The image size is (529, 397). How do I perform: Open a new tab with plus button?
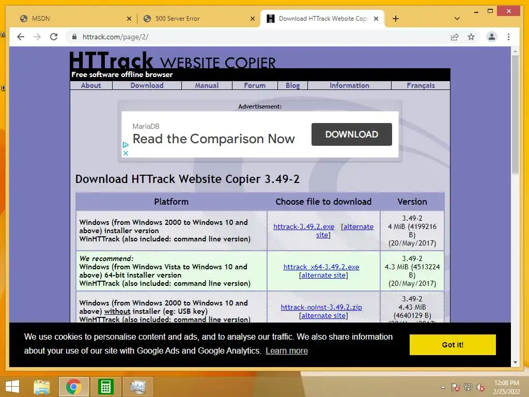point(396,19)
